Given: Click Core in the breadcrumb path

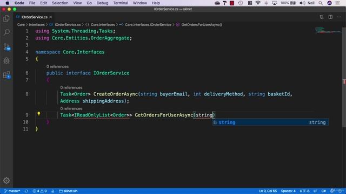Looking at the screenshot, I should [21, 25].
